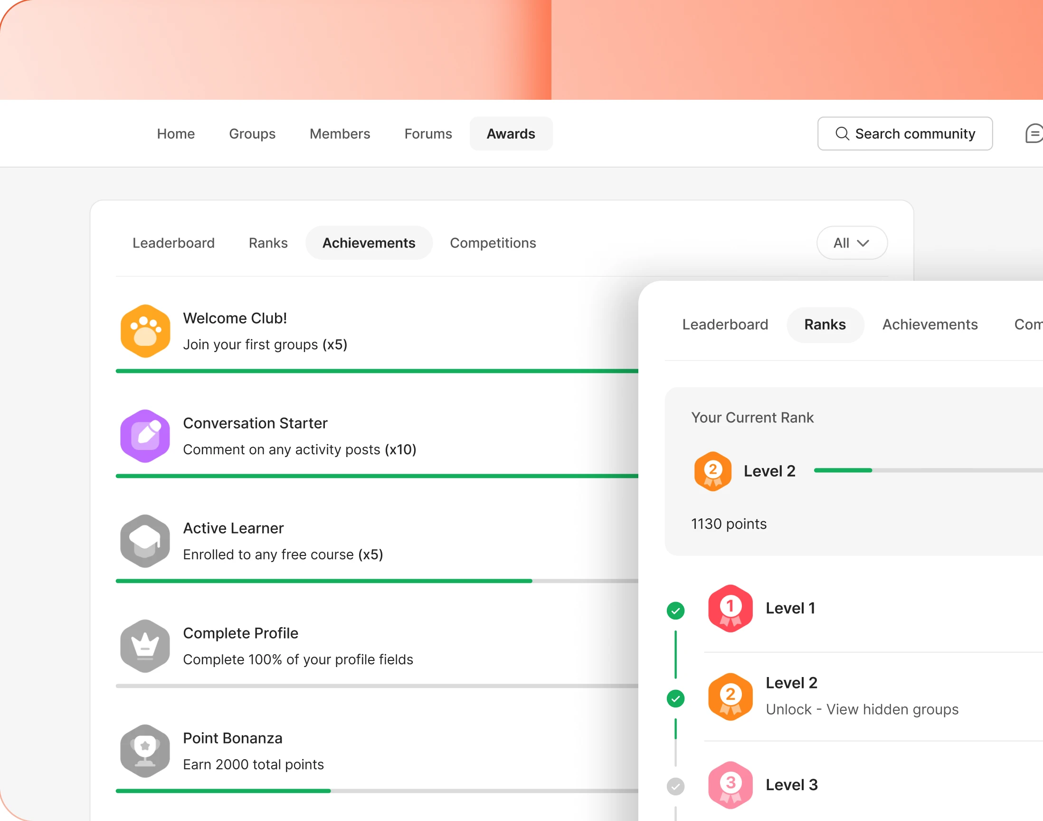The height and width of the screenshot is (821, 1043).
Task: Click the Search community field
Action: pyautogui.click(x=905, y=134)
